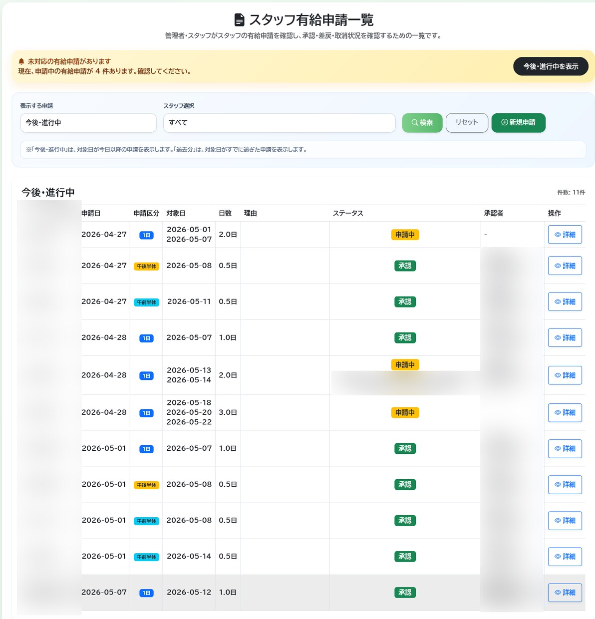The width and height of the screenshot is (595, 619).
Task: Click 承認 badge in the 午前半休 2026-05-14 row
Action: (x=405, y=557)
